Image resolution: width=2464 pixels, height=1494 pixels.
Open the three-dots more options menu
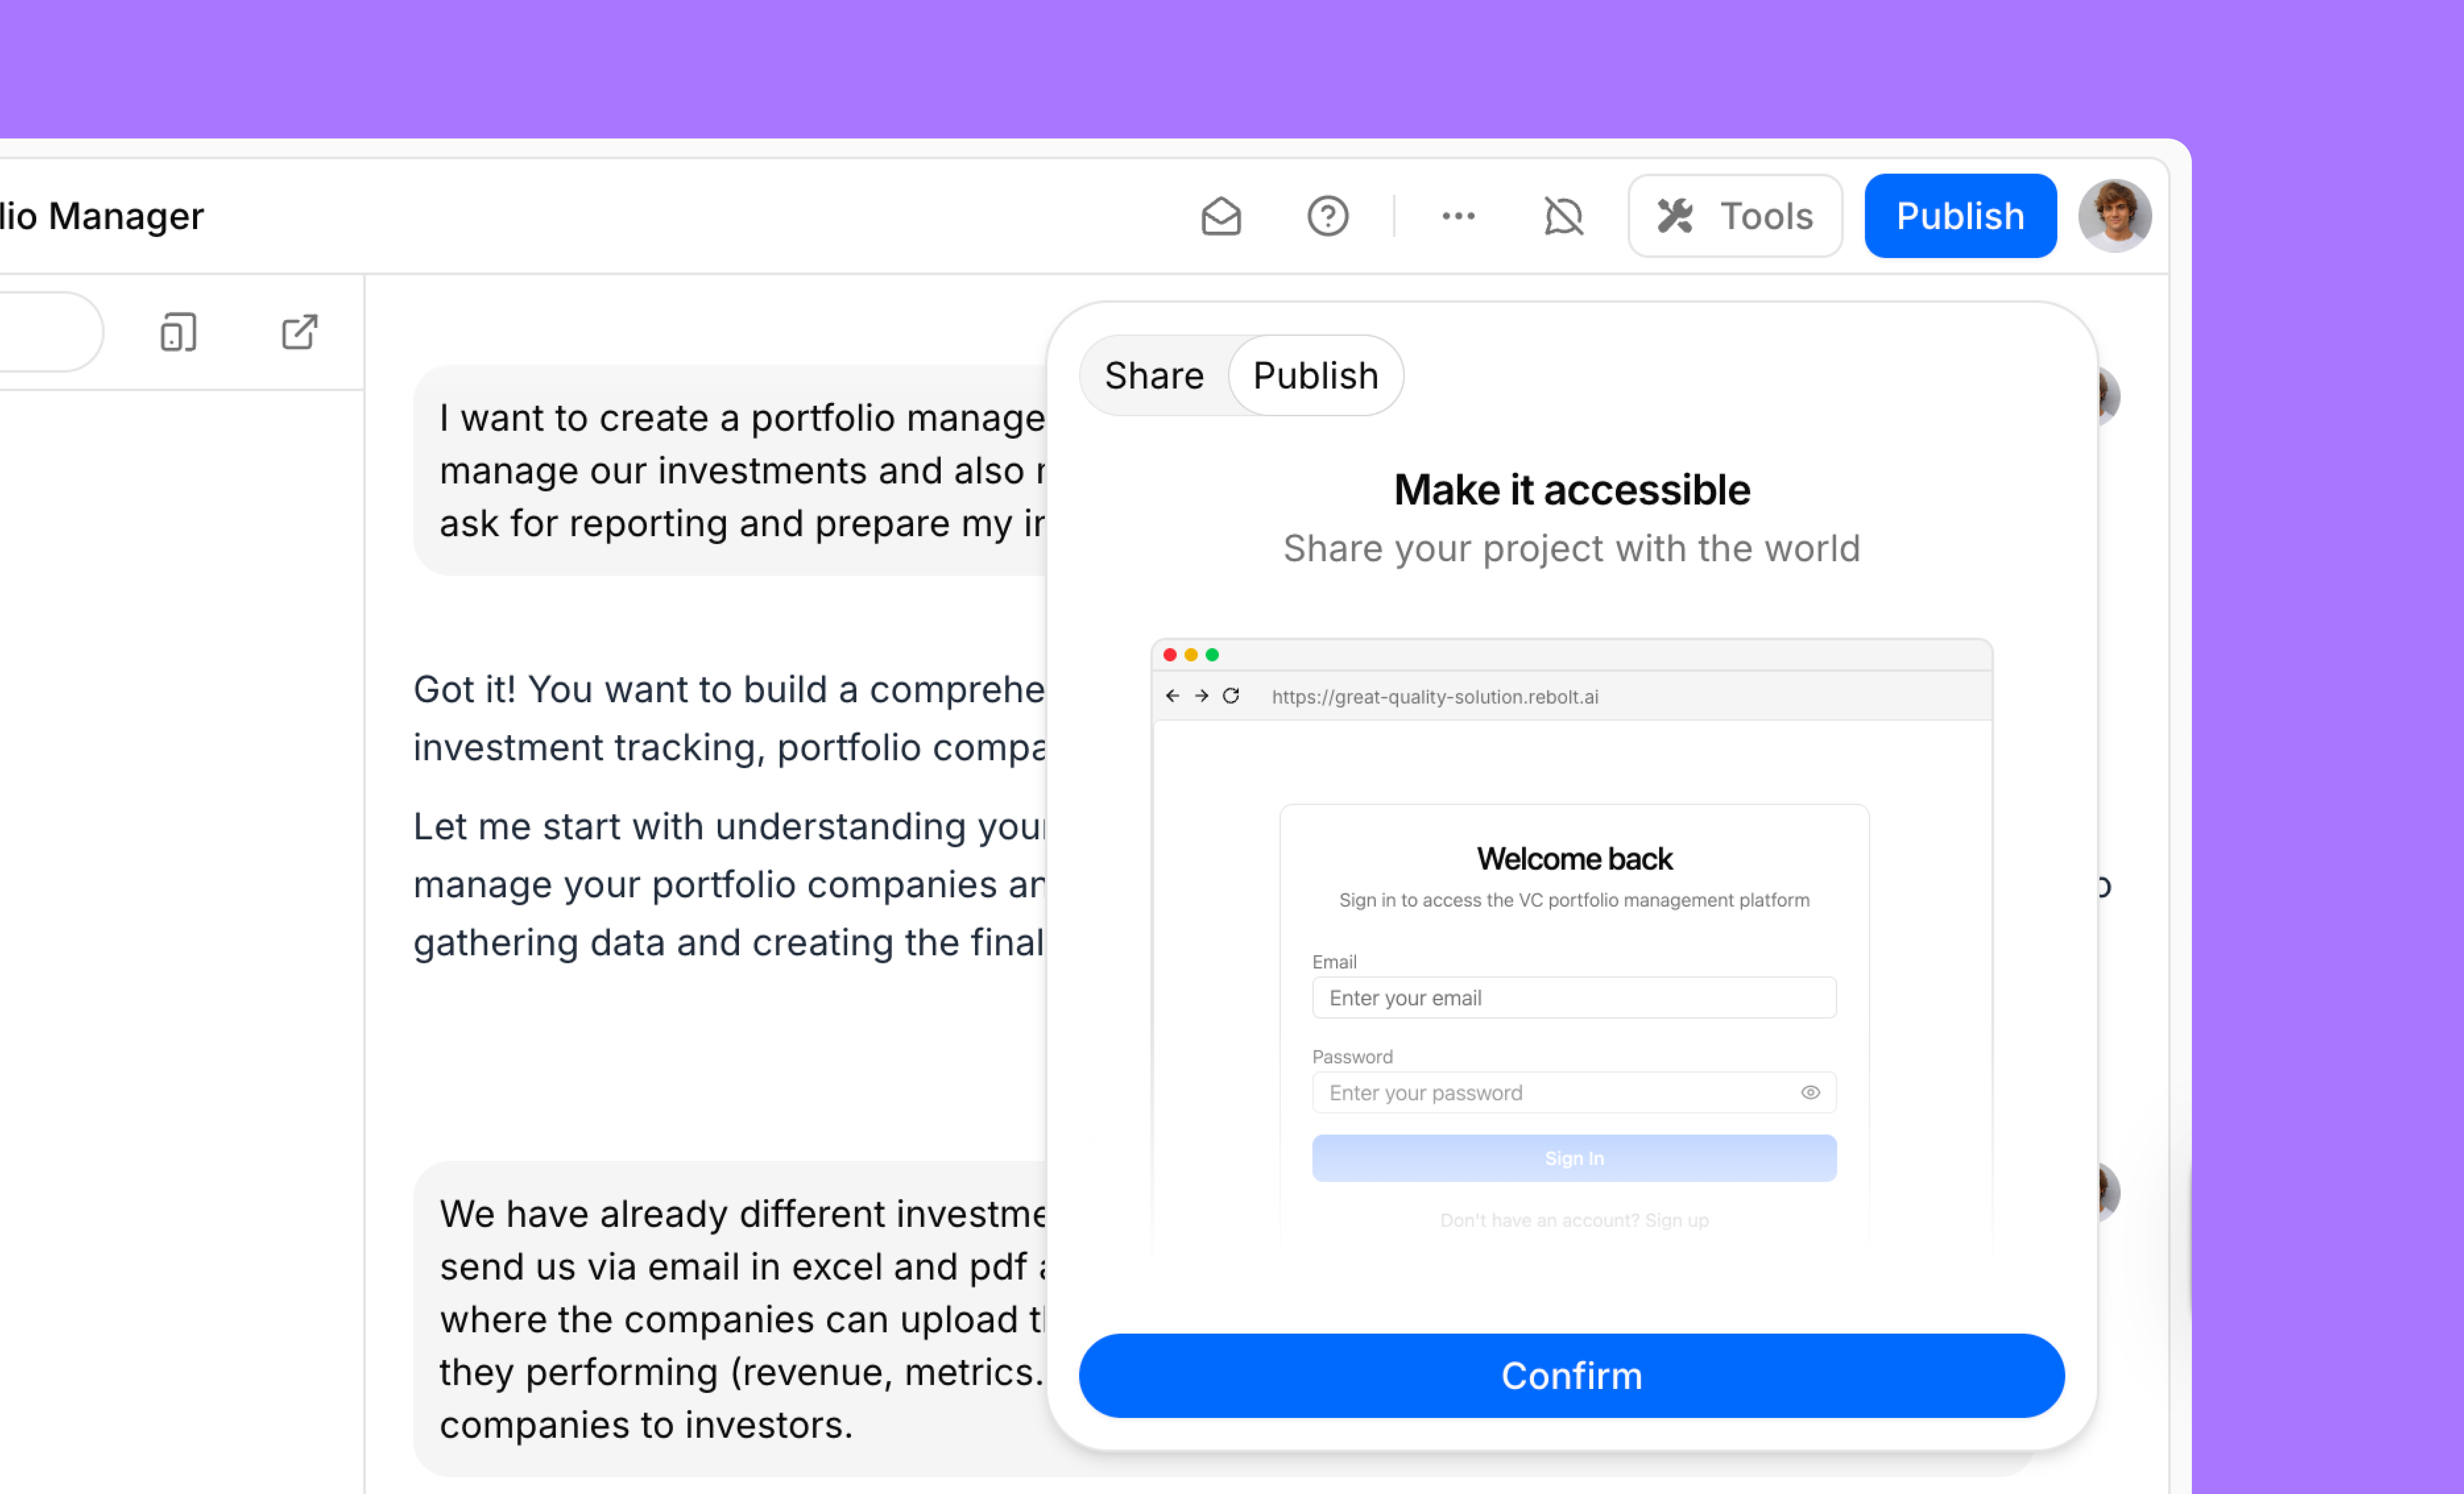[x=1458, y=216]
